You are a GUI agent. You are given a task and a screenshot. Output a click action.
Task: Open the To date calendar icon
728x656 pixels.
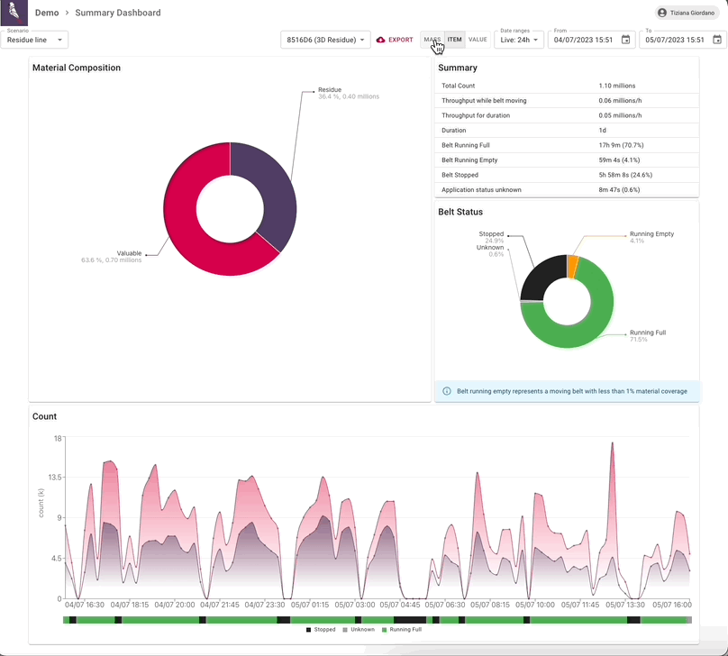[716, 40]
